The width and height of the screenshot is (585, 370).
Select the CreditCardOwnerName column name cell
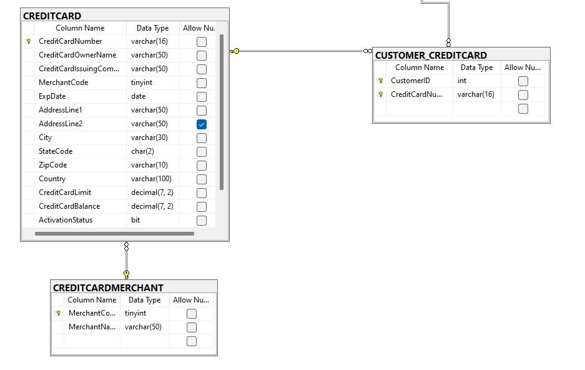click(x=80, y=55)
